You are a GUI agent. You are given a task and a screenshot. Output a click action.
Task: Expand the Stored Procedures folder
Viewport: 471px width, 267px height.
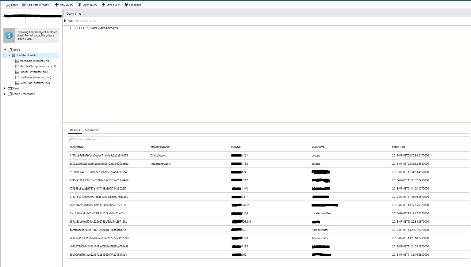pos(5,94)
